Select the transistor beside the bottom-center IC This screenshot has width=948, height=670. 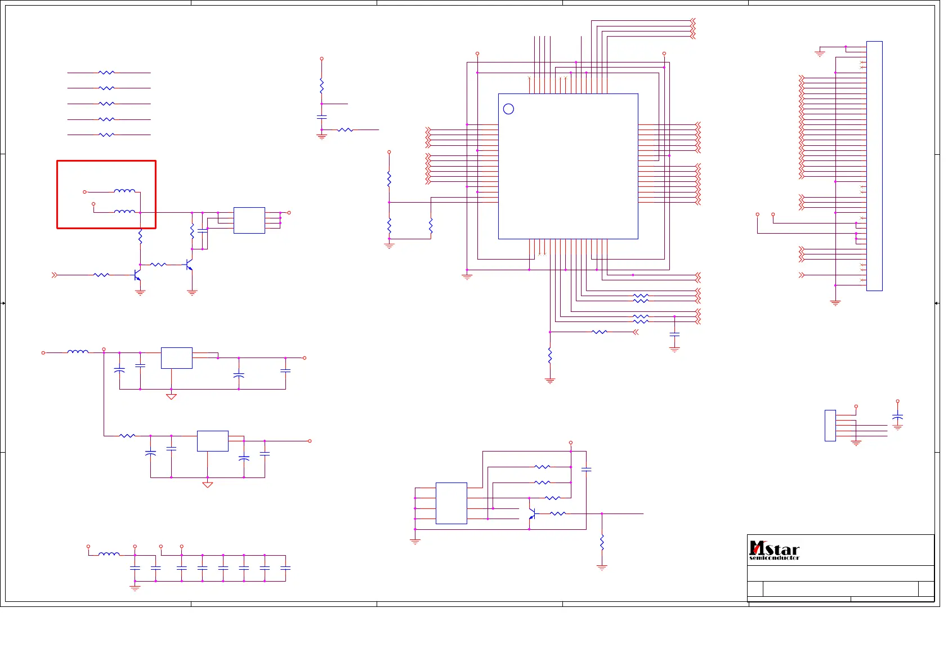pos(531,513)
